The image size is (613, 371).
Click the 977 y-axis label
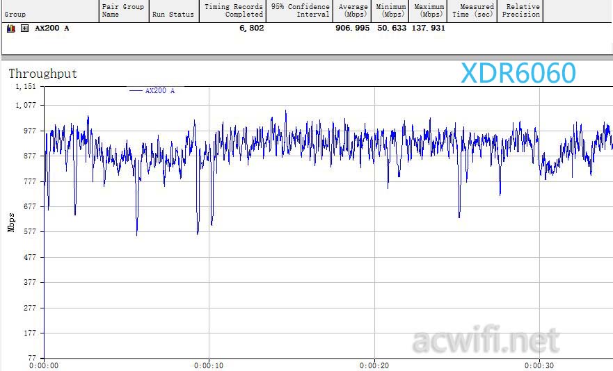[x=30, y=131]
